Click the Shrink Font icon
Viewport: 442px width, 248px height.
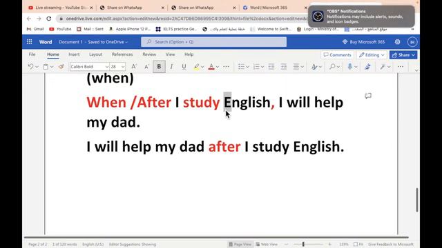click(146, 67)
